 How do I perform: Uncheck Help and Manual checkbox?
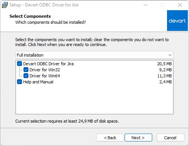coord(20,82)
